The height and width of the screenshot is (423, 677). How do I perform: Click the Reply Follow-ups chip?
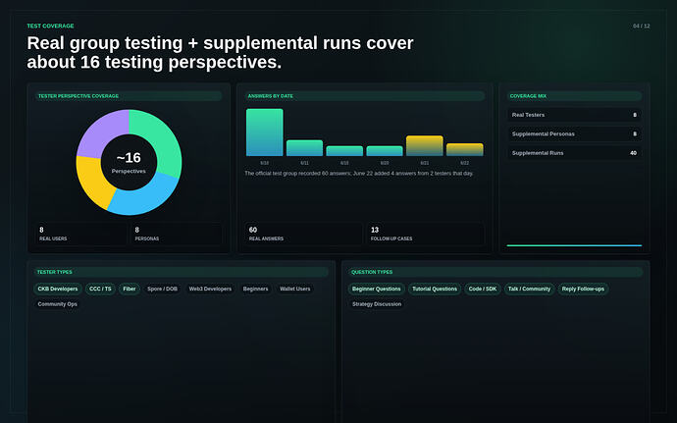[583, 289]
